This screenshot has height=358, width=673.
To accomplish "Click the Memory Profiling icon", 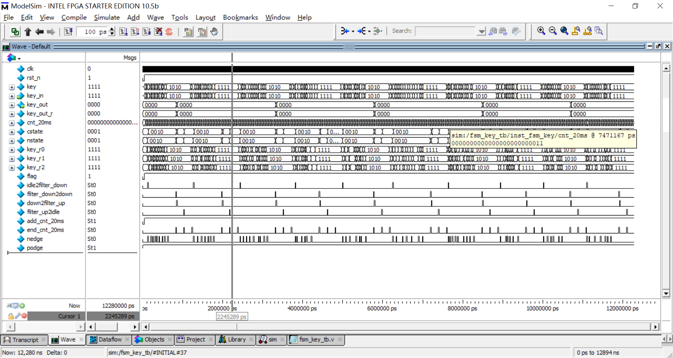I will point(202,32).
